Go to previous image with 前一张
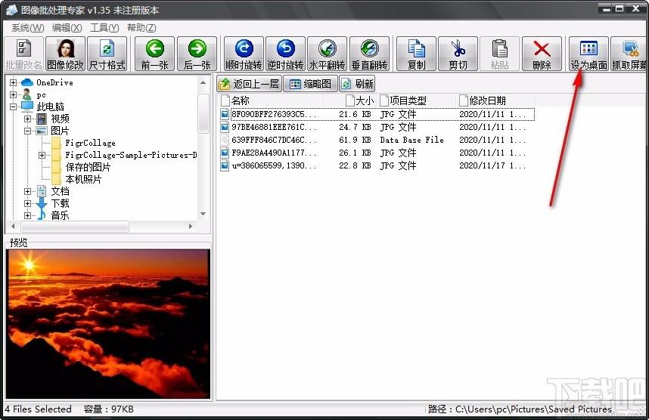The width and height of the screenshot is (649, 420). click(155, 54)
